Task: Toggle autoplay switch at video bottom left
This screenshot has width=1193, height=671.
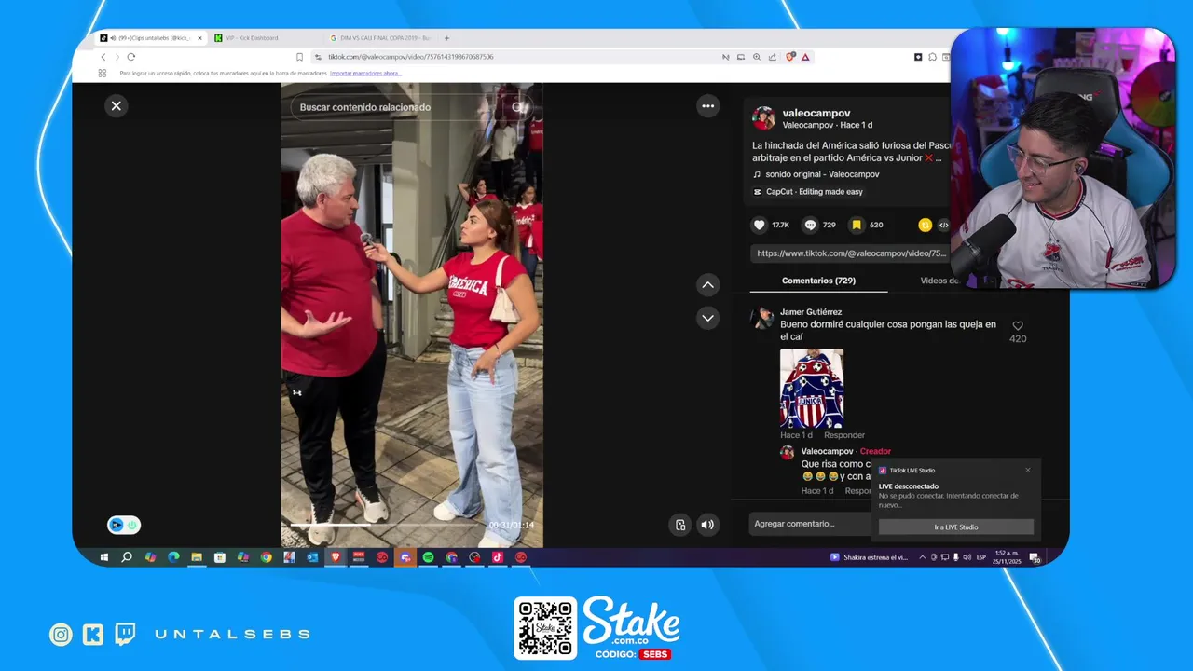Action: (x=124, y=526)
